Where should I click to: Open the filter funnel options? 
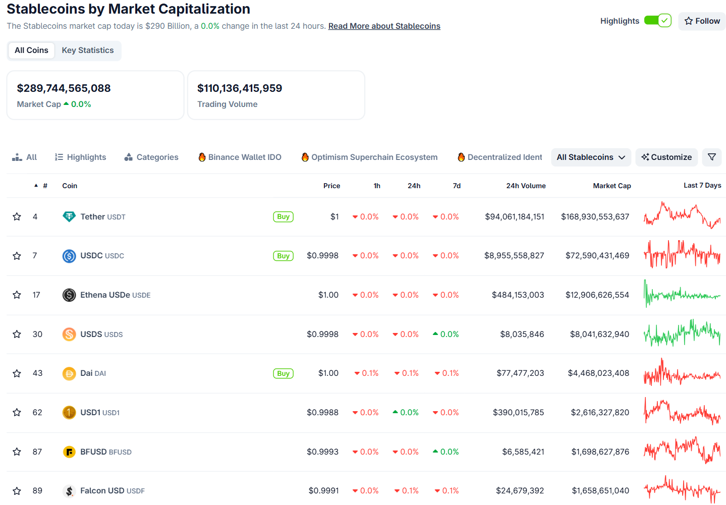coord(712,157)
